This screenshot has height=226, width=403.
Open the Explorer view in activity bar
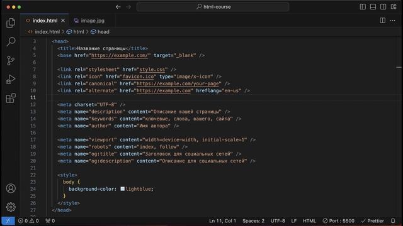pyautogui.click(x=11, y=23)
